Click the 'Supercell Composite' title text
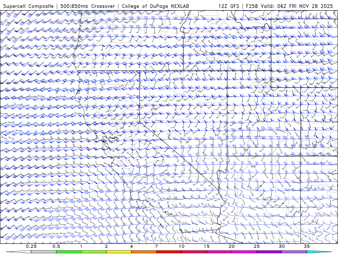This screenshot has height=254, width=338. coord(28,6)
